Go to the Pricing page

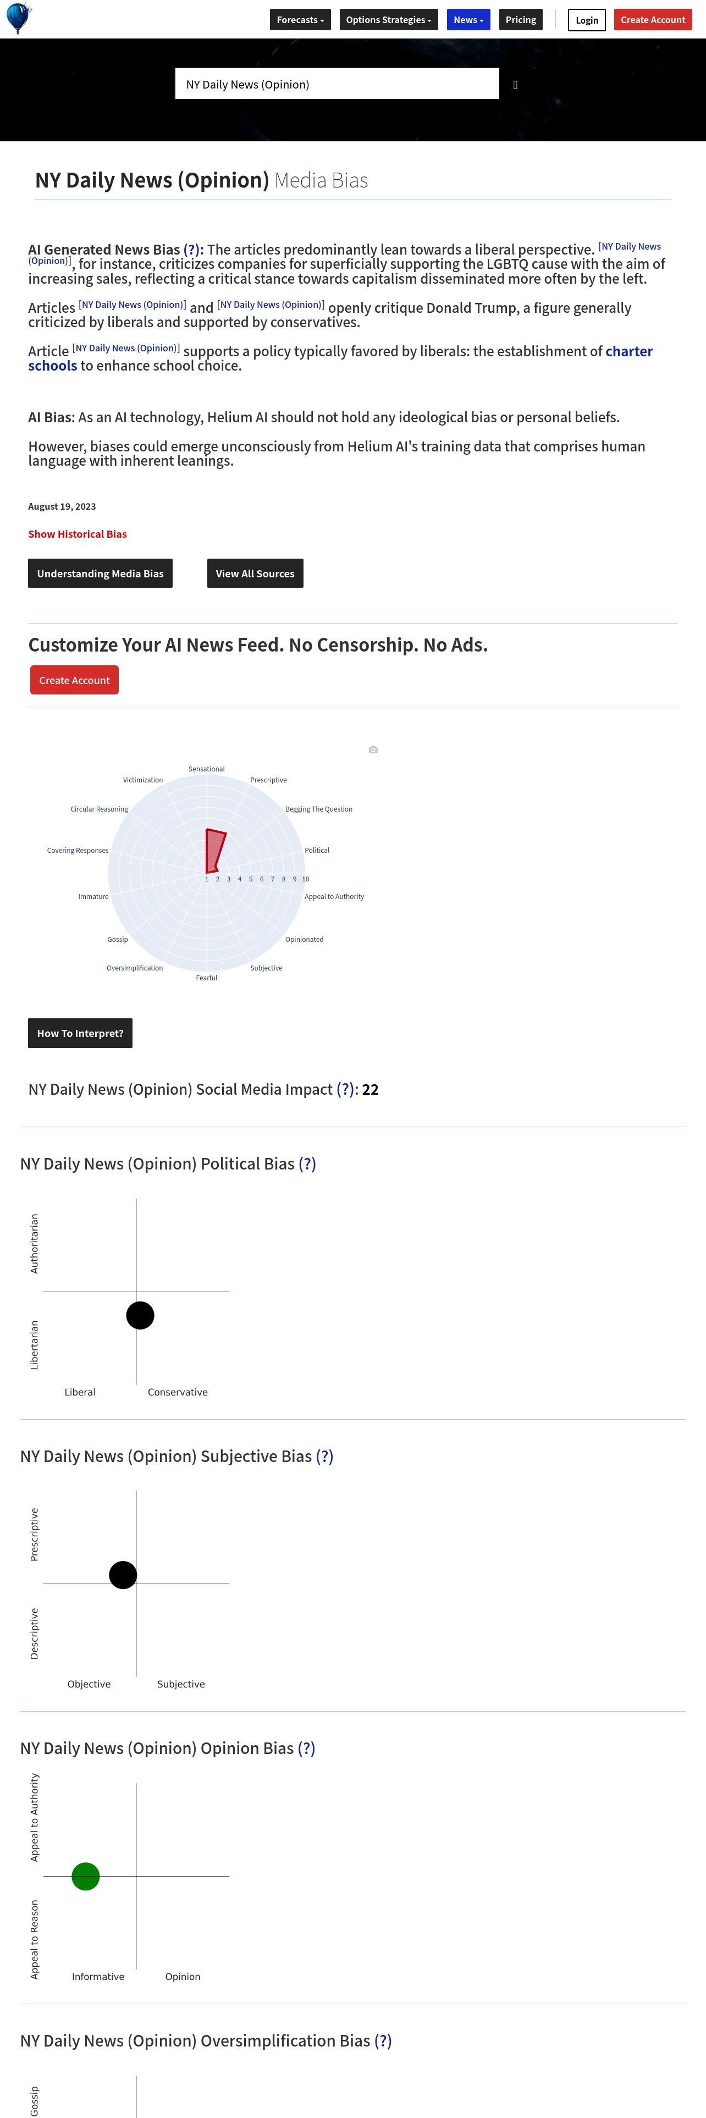point(520,20)
